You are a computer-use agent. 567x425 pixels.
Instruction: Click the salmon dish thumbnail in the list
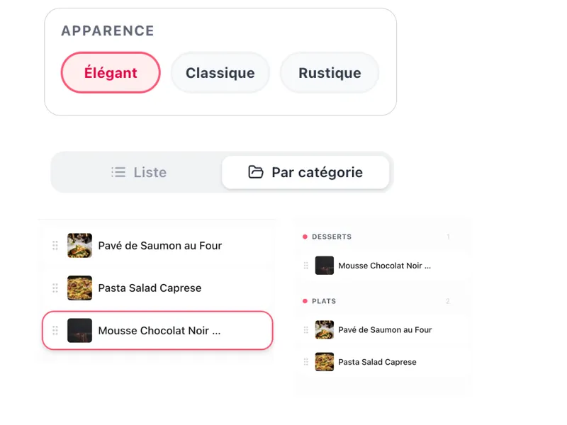pos(79,245)
